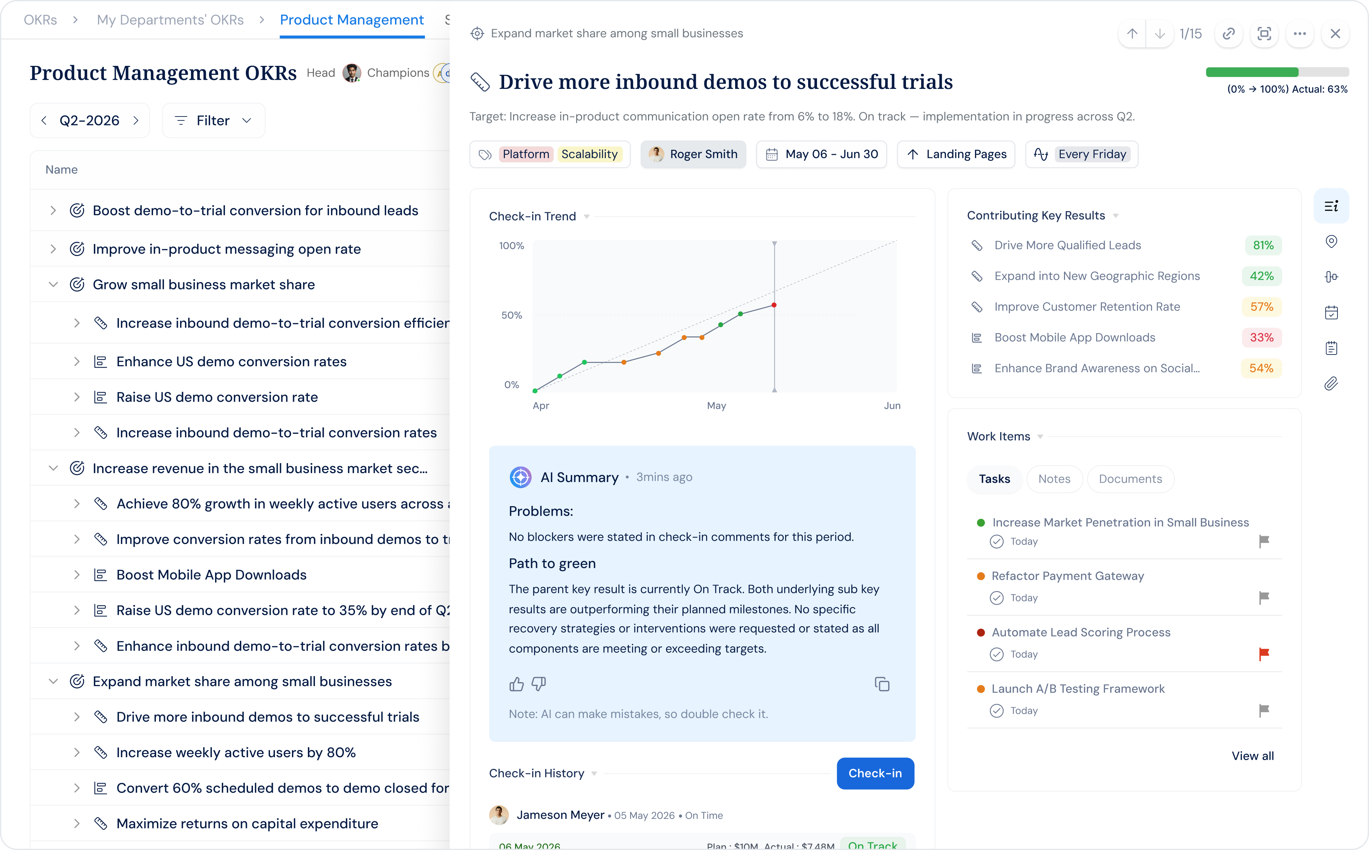This screenshot has height=850, width=1369.
Task: Click the 63% progress bar
Action: coord(1277,72)
